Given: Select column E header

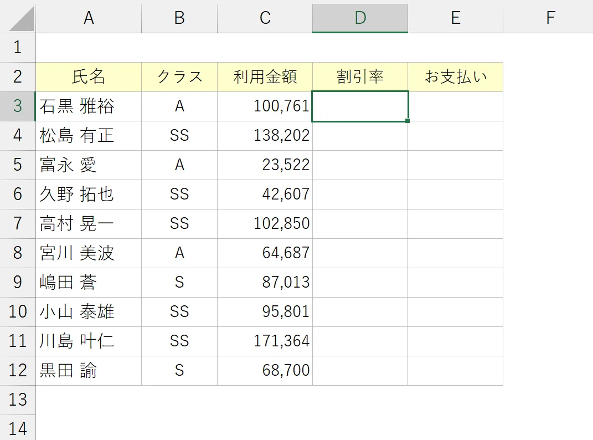Looking at the screenshot, I should pos(455,17).
